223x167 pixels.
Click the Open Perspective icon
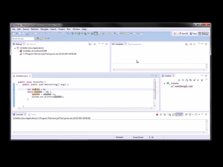point(175,34)
